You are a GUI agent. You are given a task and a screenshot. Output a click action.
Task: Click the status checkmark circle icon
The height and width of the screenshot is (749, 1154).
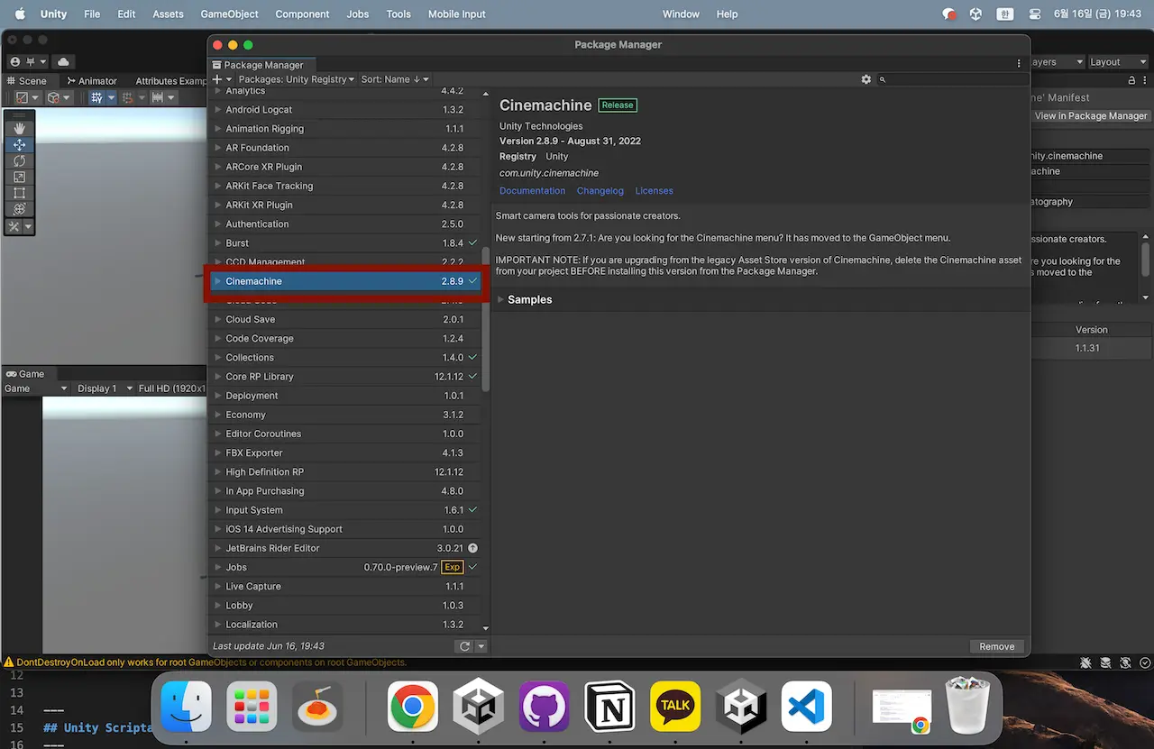pyautogui.click(x=1143, y=662)
